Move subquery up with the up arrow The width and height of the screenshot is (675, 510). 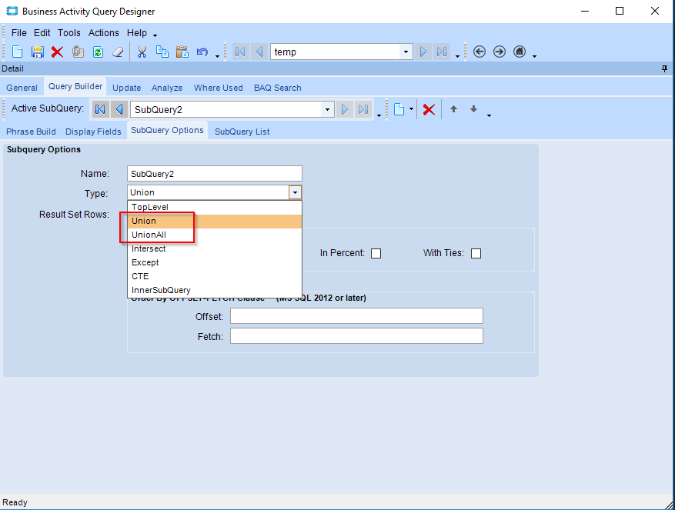point(453,109)
